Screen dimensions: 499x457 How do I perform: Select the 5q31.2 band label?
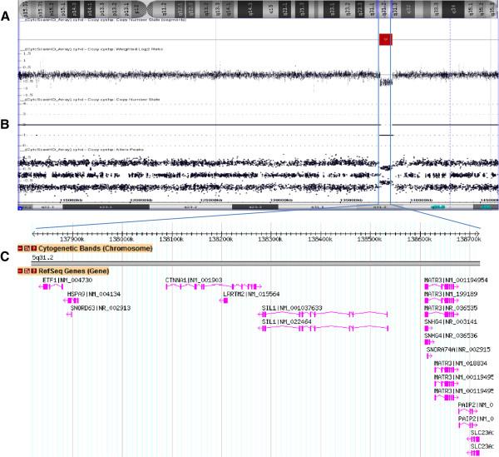(x=42, y=258)
